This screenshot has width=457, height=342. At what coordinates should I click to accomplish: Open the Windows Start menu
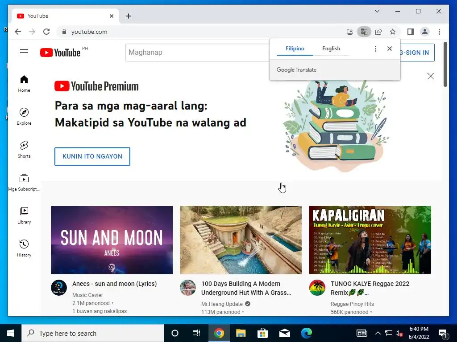pyautogui.click(x=11, y=333)
